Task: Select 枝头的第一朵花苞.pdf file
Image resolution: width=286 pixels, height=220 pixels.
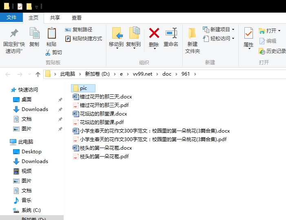Action: pos(101,157)
